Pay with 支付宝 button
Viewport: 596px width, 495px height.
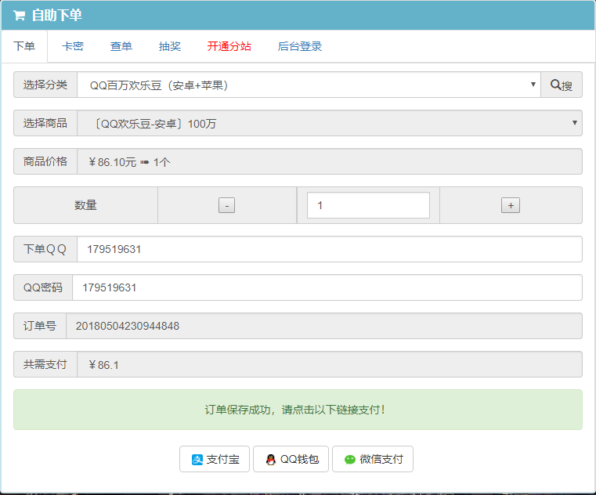click(x=215, y=459)
